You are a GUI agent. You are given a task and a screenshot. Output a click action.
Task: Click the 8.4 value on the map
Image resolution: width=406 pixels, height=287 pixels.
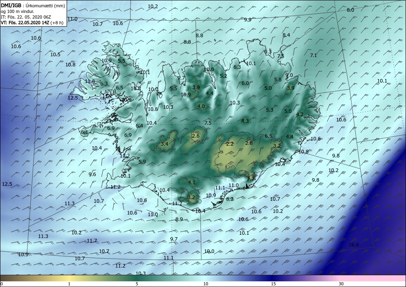click(x=286, y=35)
